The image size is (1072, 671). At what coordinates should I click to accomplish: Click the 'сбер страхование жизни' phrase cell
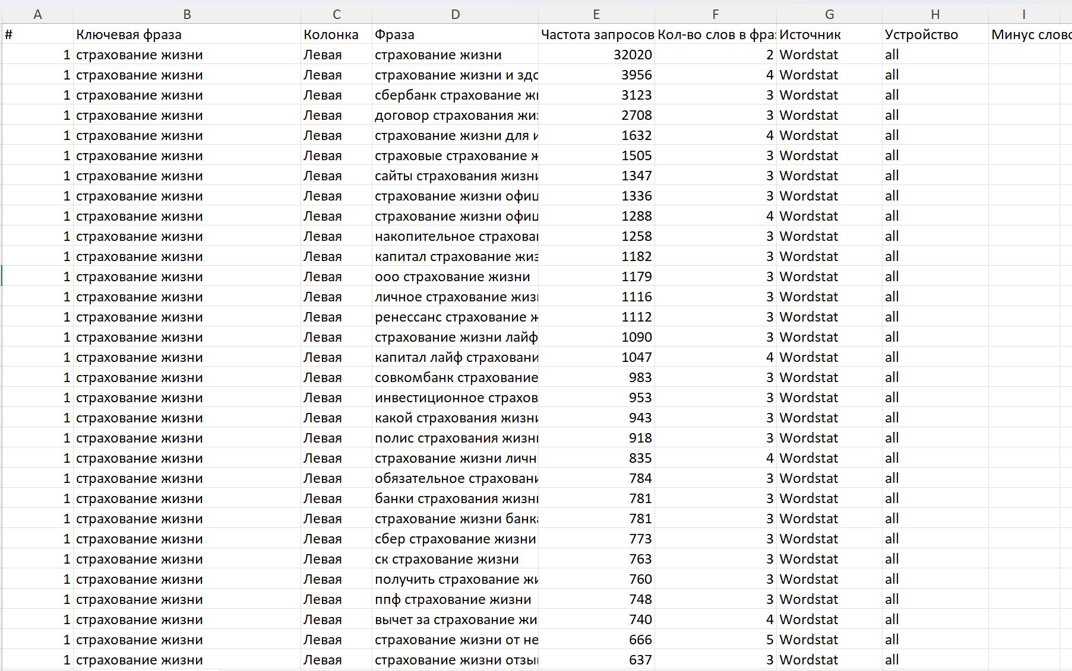click(455, 539)
